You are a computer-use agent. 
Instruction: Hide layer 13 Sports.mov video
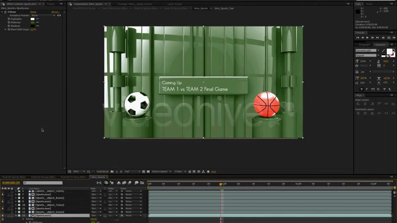pos(2,216)
